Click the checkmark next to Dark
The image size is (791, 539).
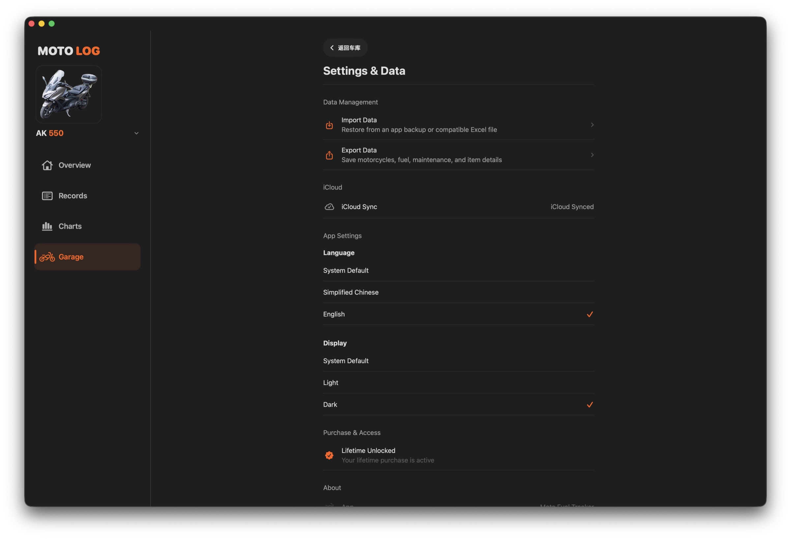(590, 404)
